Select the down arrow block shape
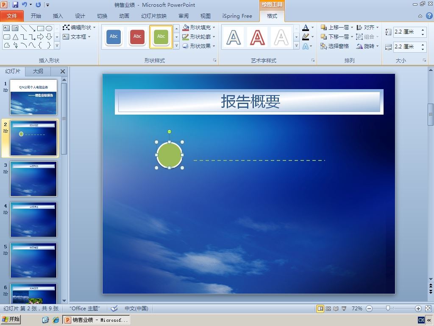Image resolution: width=434 pixels, height=326 pixels. pos(49,37)
